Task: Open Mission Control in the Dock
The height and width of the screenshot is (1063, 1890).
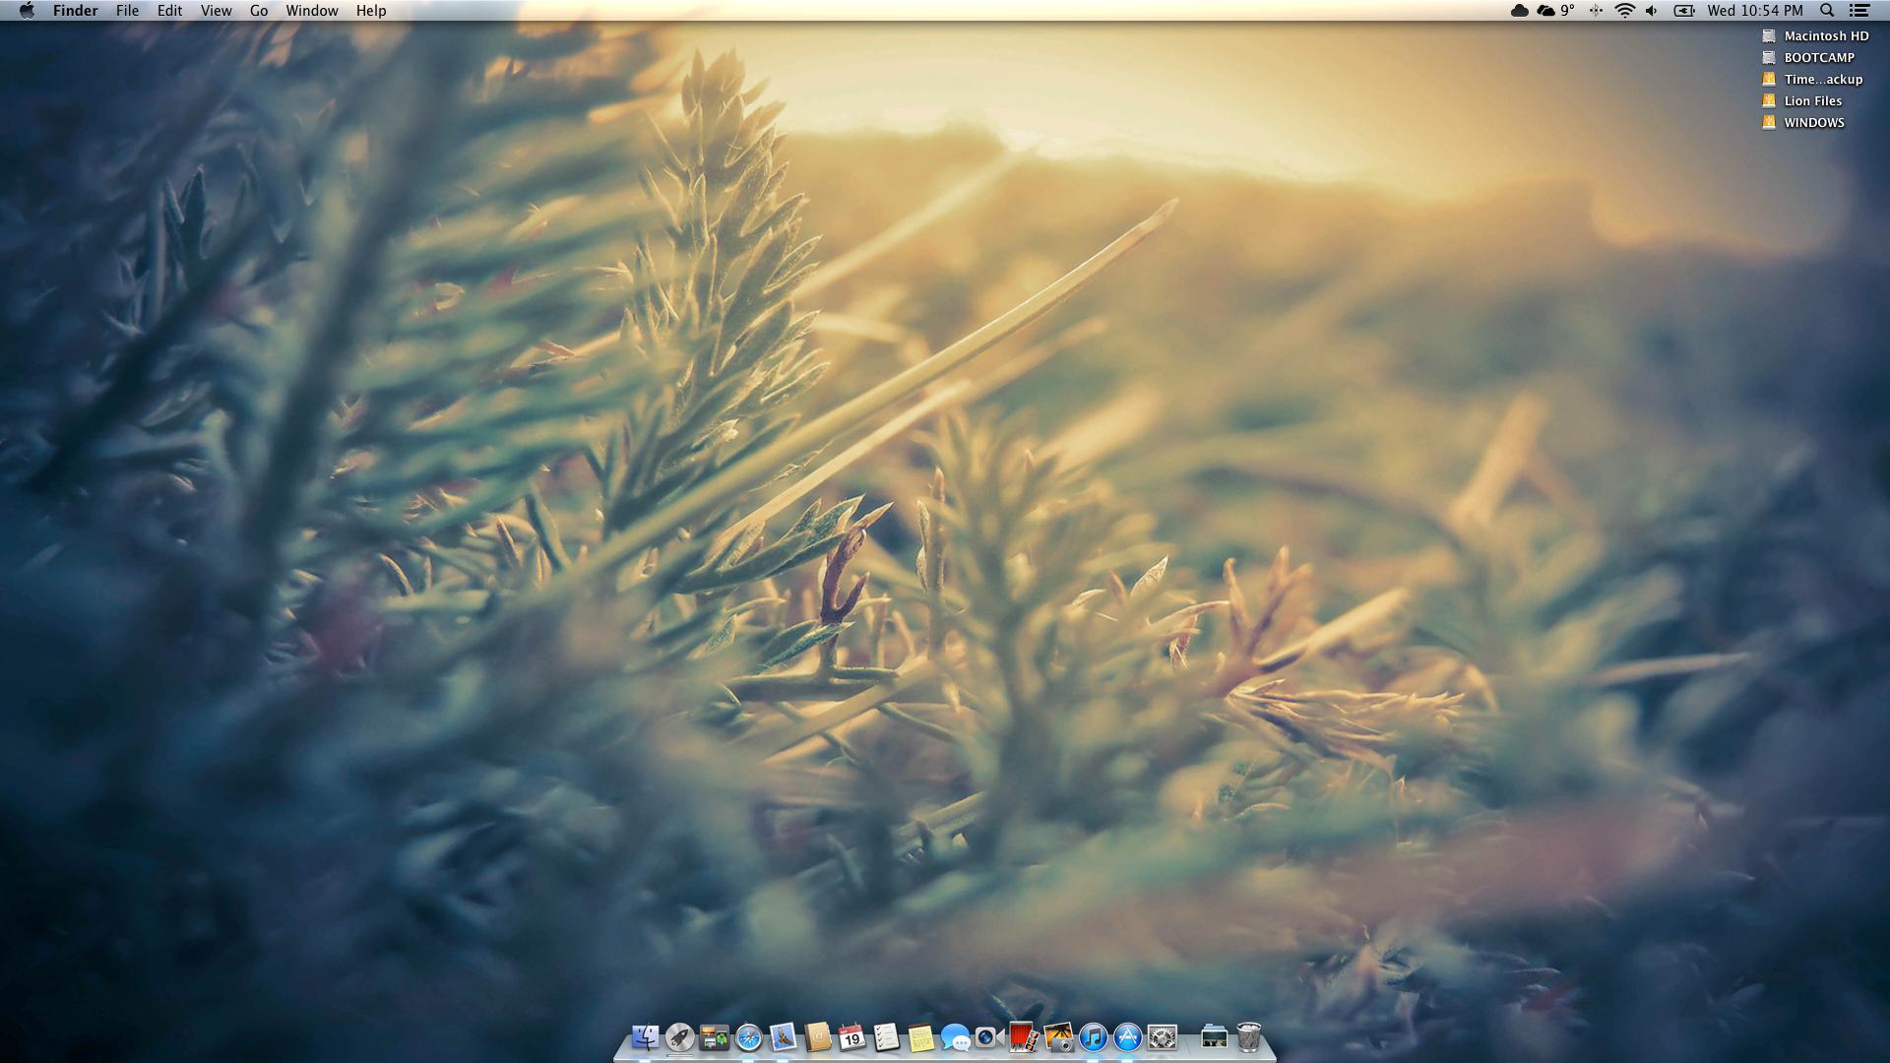Action: (x=714, y=1036)
